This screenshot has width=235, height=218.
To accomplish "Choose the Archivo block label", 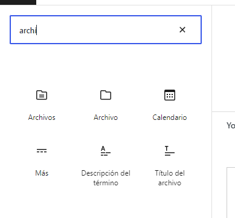I will coord(106,117).
